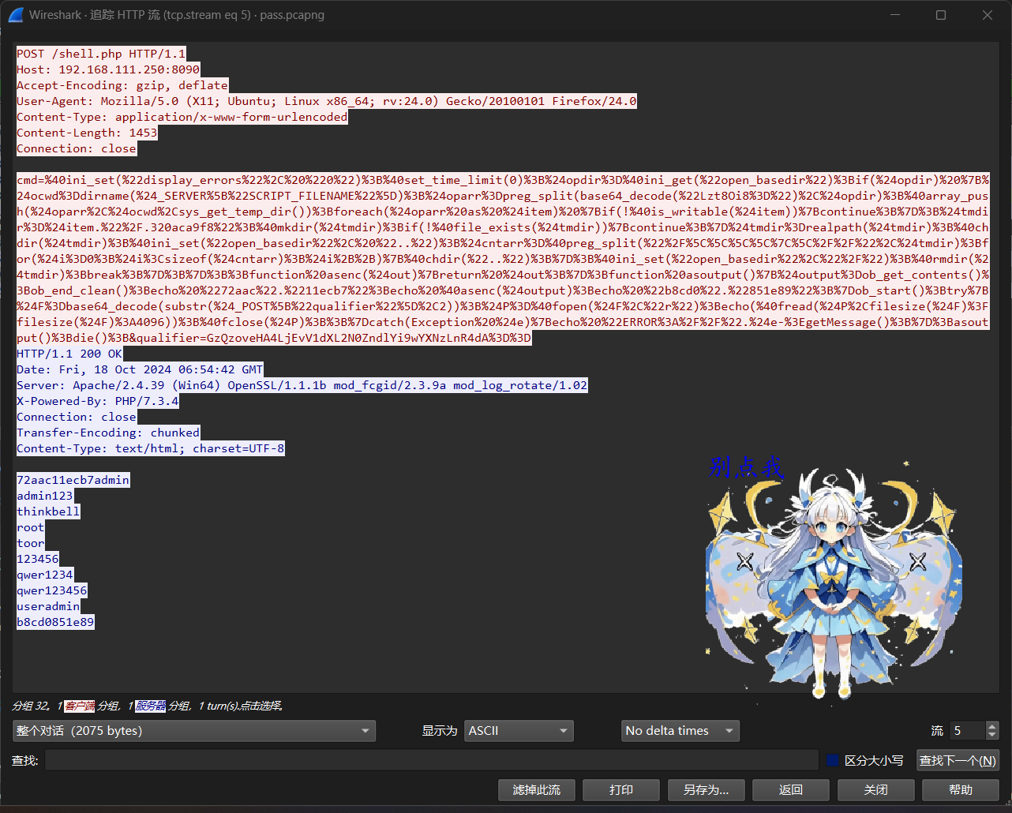
Task: Click the 'POST /shell.php HTTP/1.1' request line
Action: (x=101, y=54)
